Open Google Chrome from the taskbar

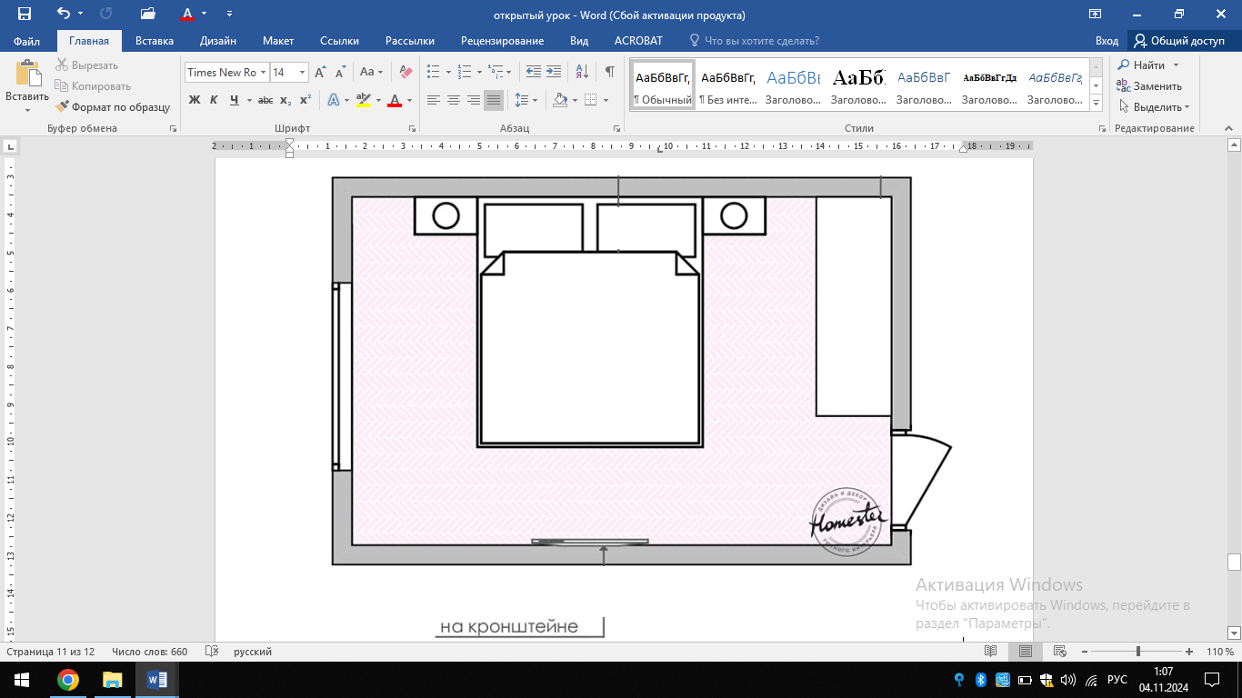[x=67, y=680]
